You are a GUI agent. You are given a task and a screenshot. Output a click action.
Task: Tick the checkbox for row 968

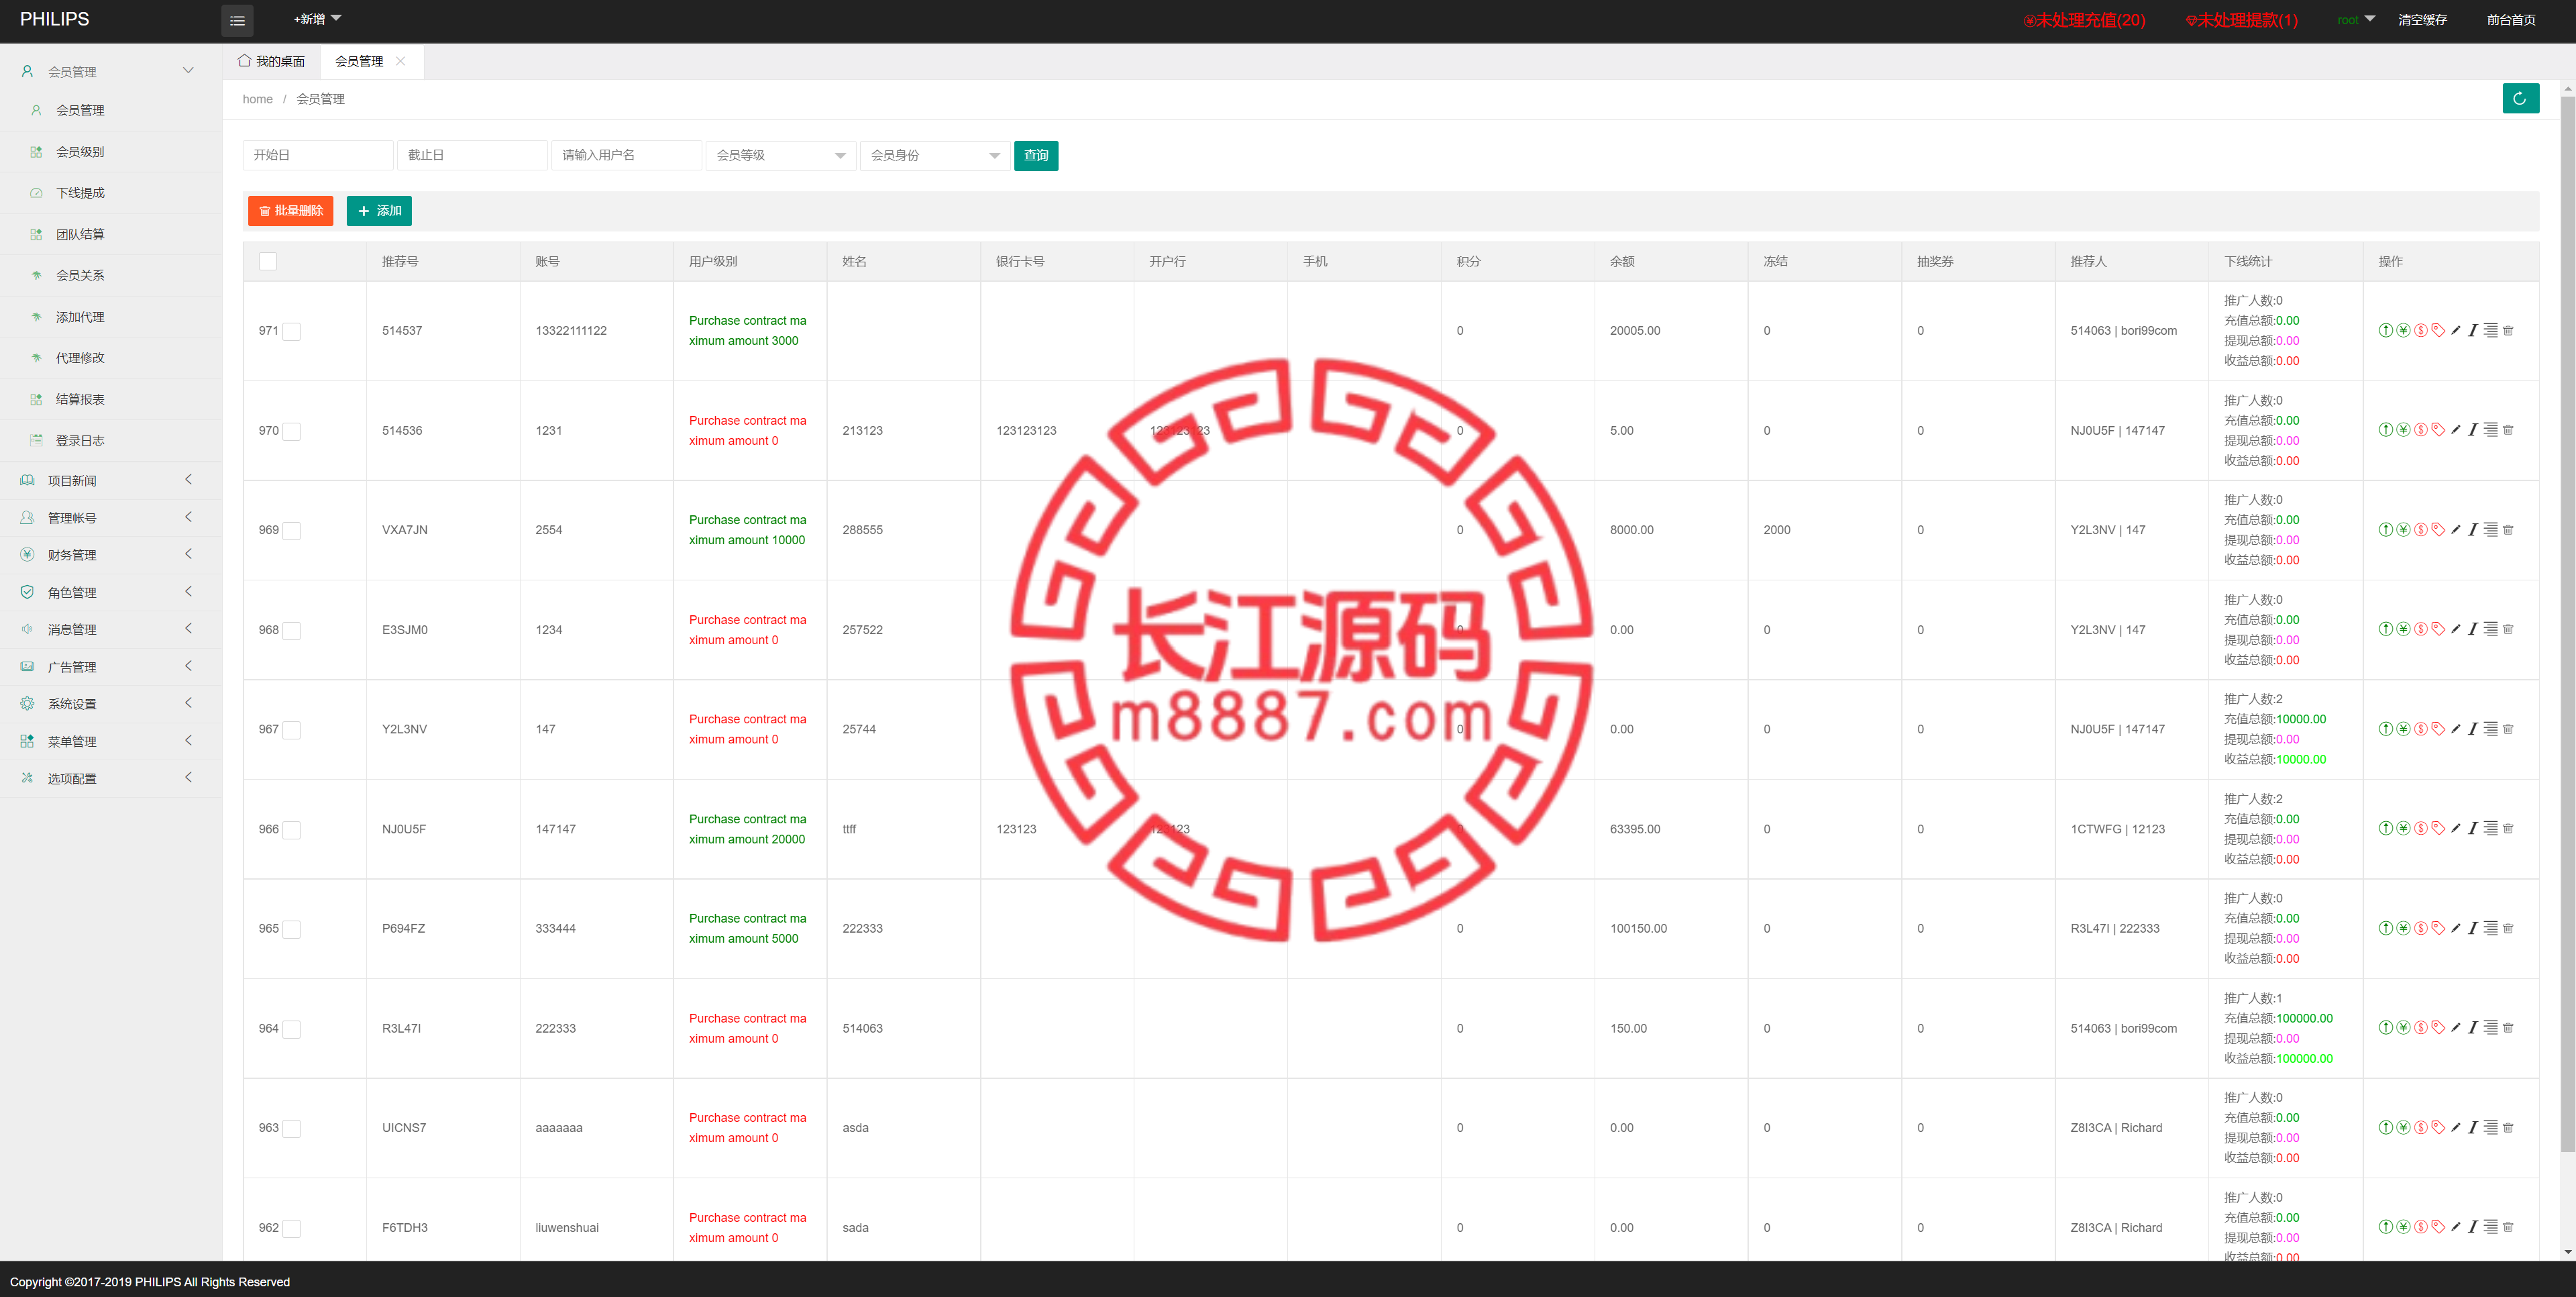pos(291,630)
